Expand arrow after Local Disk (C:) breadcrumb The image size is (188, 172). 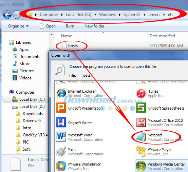[x=95, y=15]
